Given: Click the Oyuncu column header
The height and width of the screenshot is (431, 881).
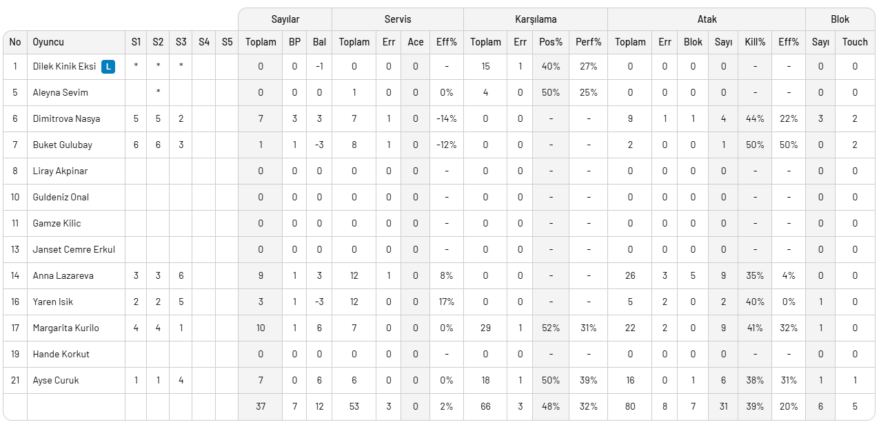Looking at the screenshot, I should tap(48, 42).
